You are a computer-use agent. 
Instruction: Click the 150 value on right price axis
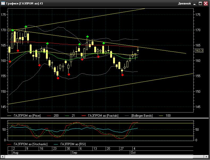tap(198, 92)
